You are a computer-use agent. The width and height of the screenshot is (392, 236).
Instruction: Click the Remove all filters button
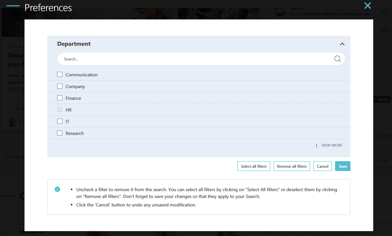pyautogui.click(x=292, y=166)
